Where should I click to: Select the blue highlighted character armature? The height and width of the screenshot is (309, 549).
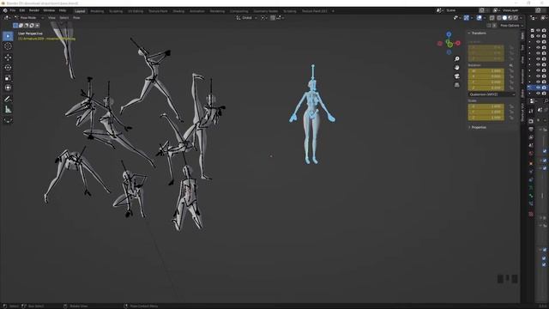tap(311, 115)
